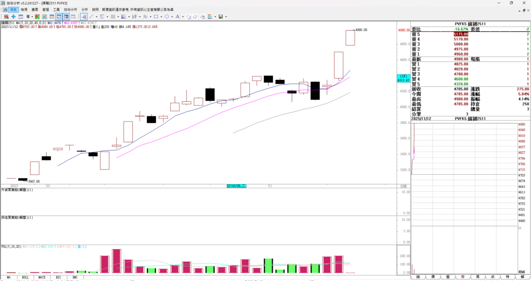Open the color palette grid icon
This screenshot has height=281, width=531.
pos(210,17)
